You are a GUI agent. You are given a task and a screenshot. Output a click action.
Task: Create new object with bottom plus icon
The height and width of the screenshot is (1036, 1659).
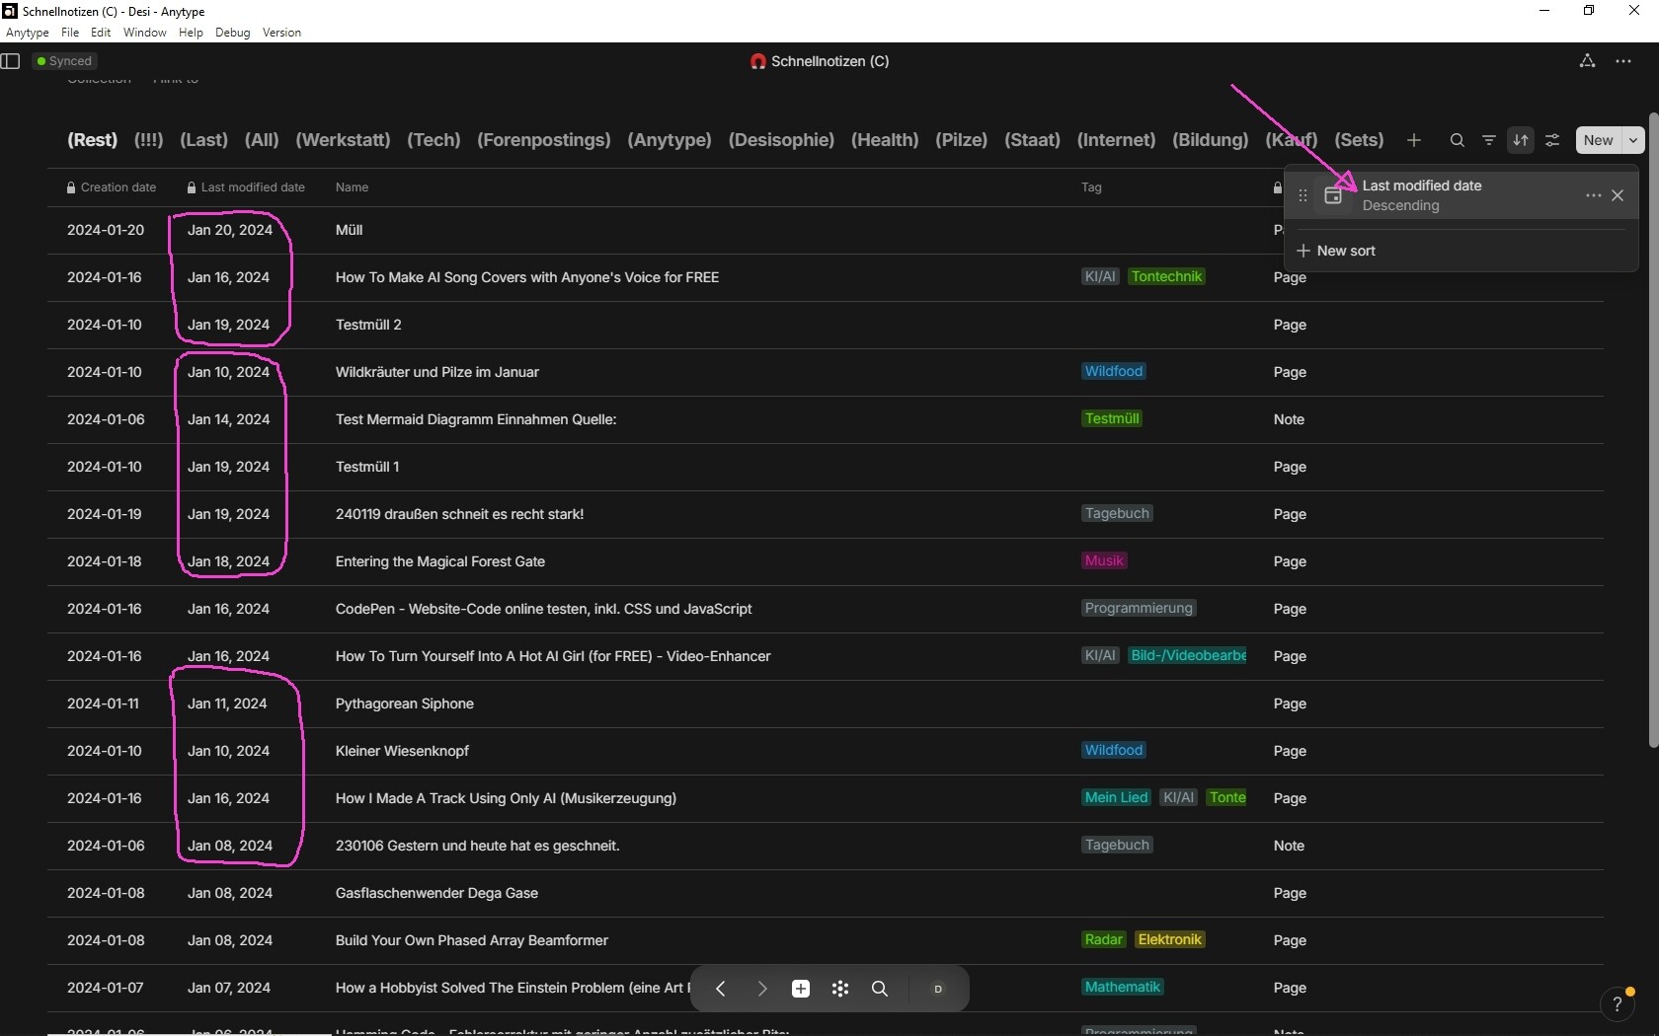(801, 989)
